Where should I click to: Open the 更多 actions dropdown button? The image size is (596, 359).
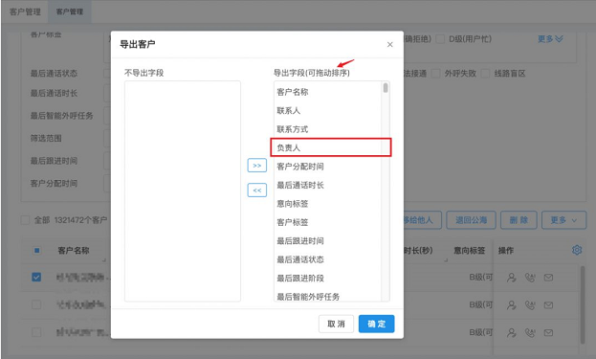(563, 220)
